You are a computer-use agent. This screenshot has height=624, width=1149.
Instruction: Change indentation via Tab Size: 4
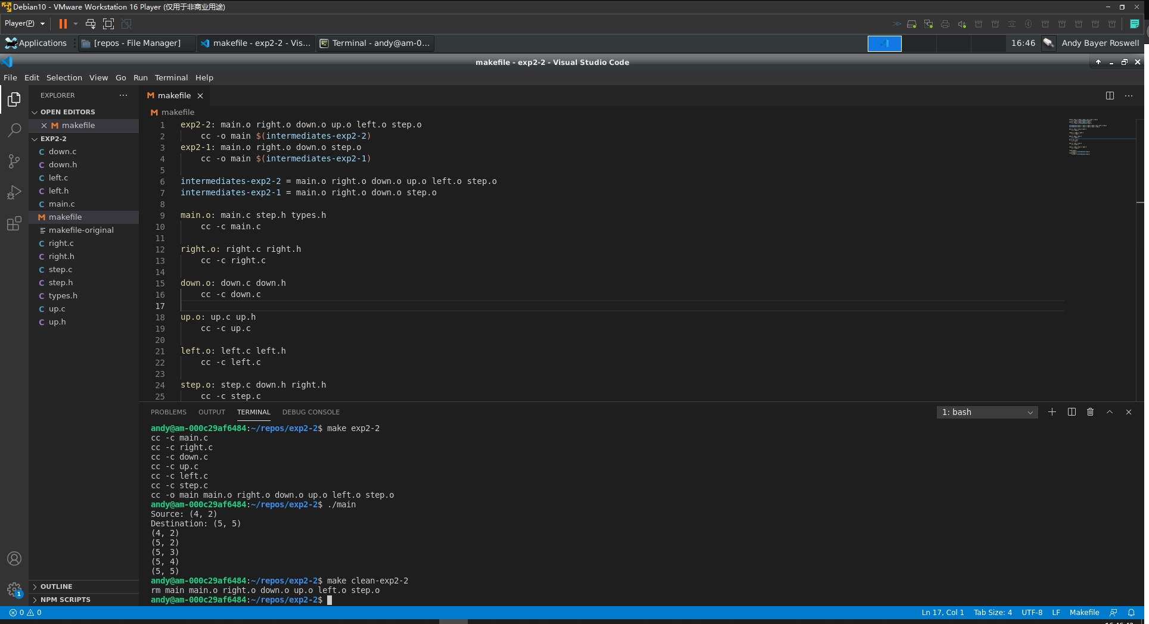pos(993,613)
